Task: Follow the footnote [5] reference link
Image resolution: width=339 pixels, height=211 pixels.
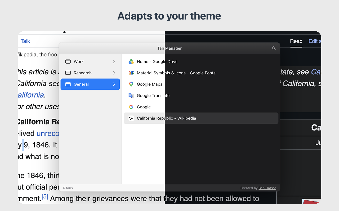Action: tap(45, 196)
